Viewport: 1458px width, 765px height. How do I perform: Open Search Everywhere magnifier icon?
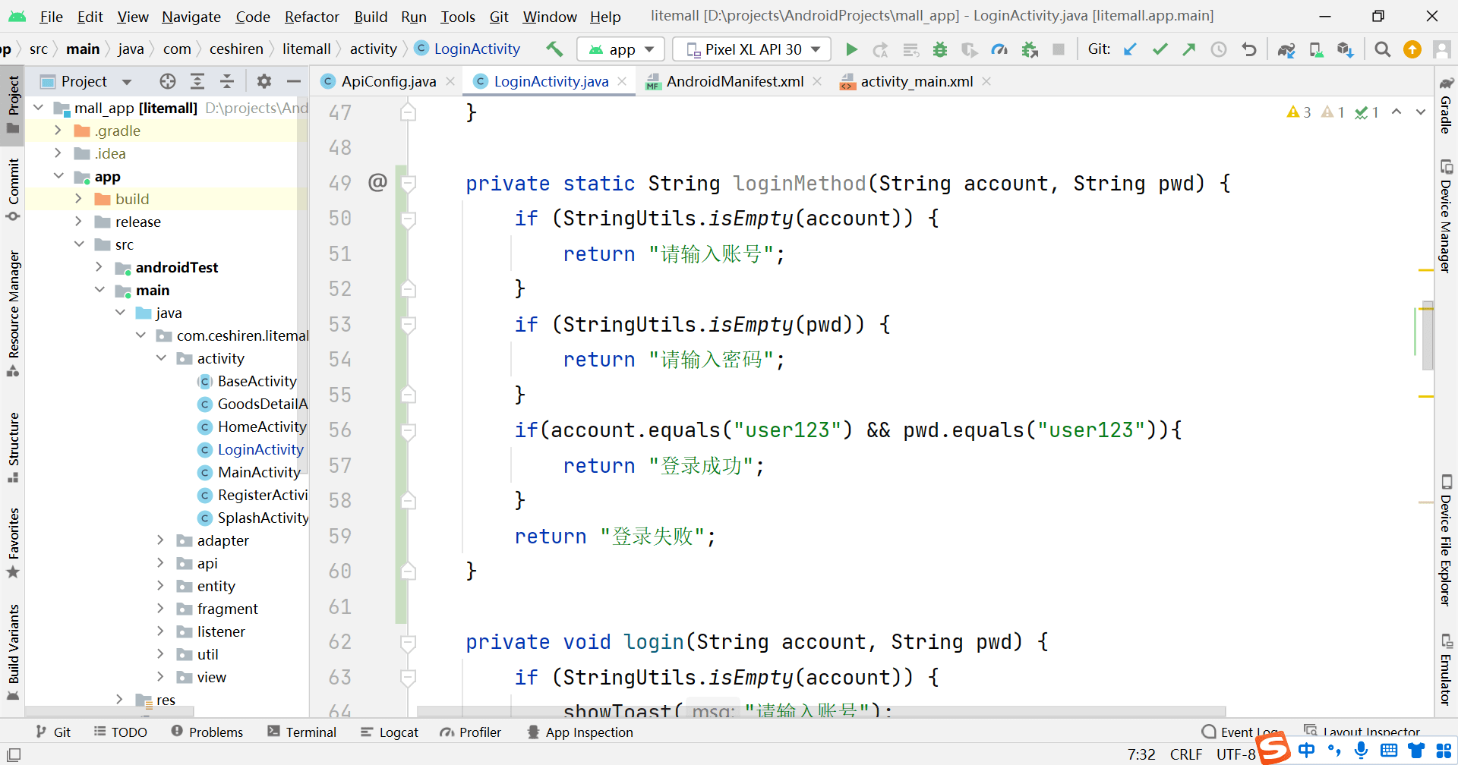1383,49
